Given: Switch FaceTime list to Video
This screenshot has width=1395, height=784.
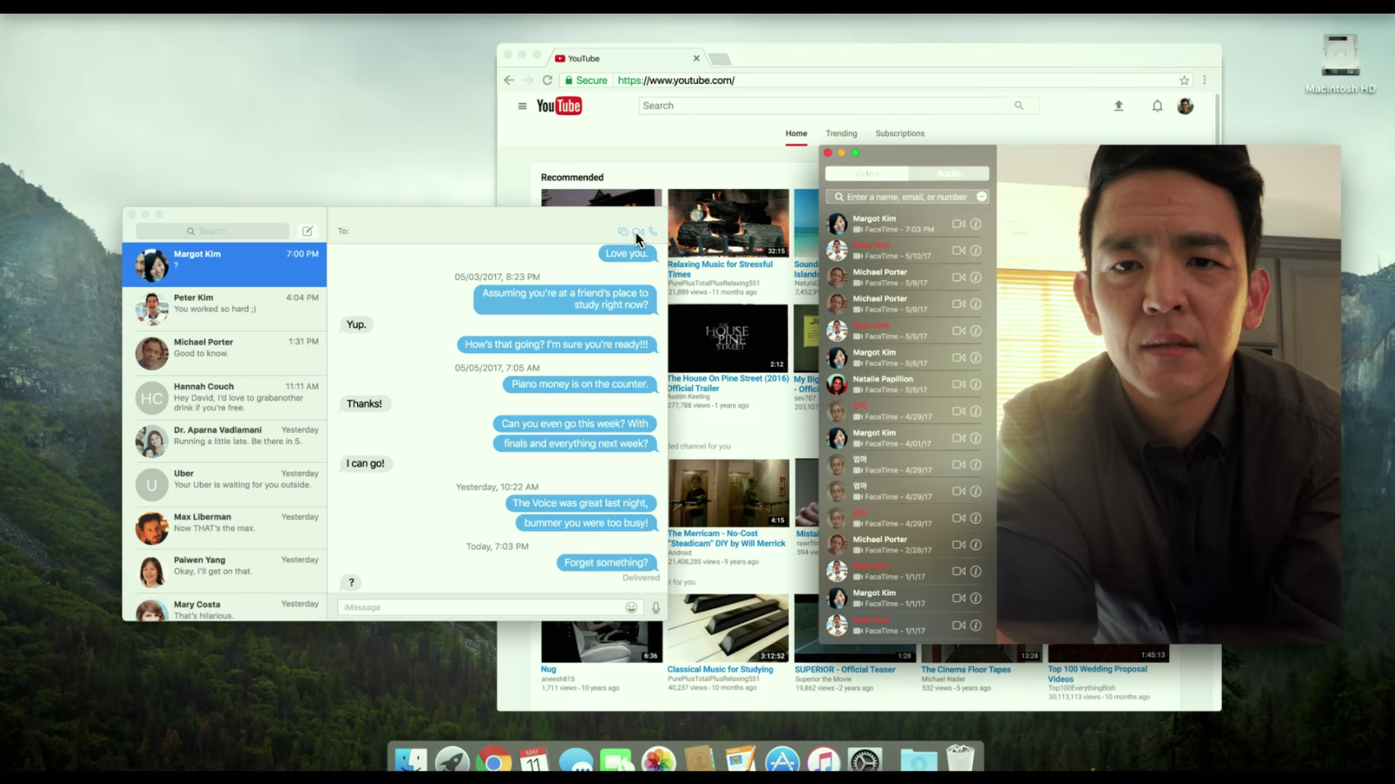Looking at the screenshot, I should point(867,173).
